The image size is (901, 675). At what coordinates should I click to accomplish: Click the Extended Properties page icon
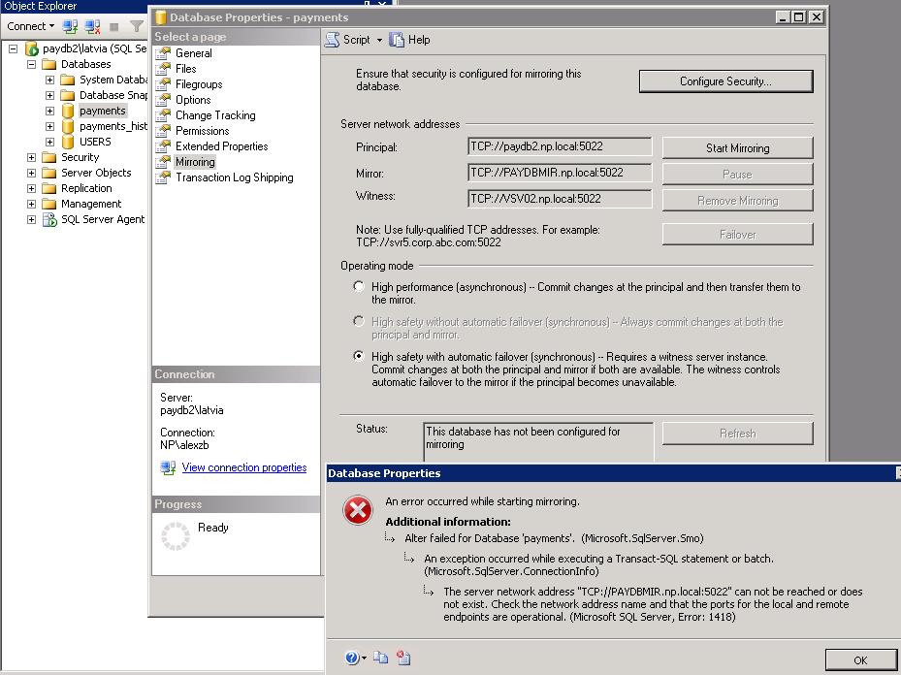point(163,145)
